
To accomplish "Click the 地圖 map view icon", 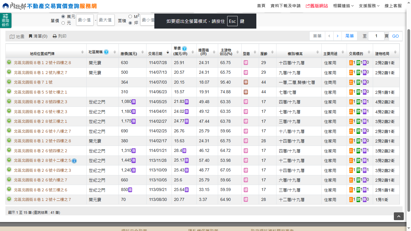I will [x=12, y=36].
